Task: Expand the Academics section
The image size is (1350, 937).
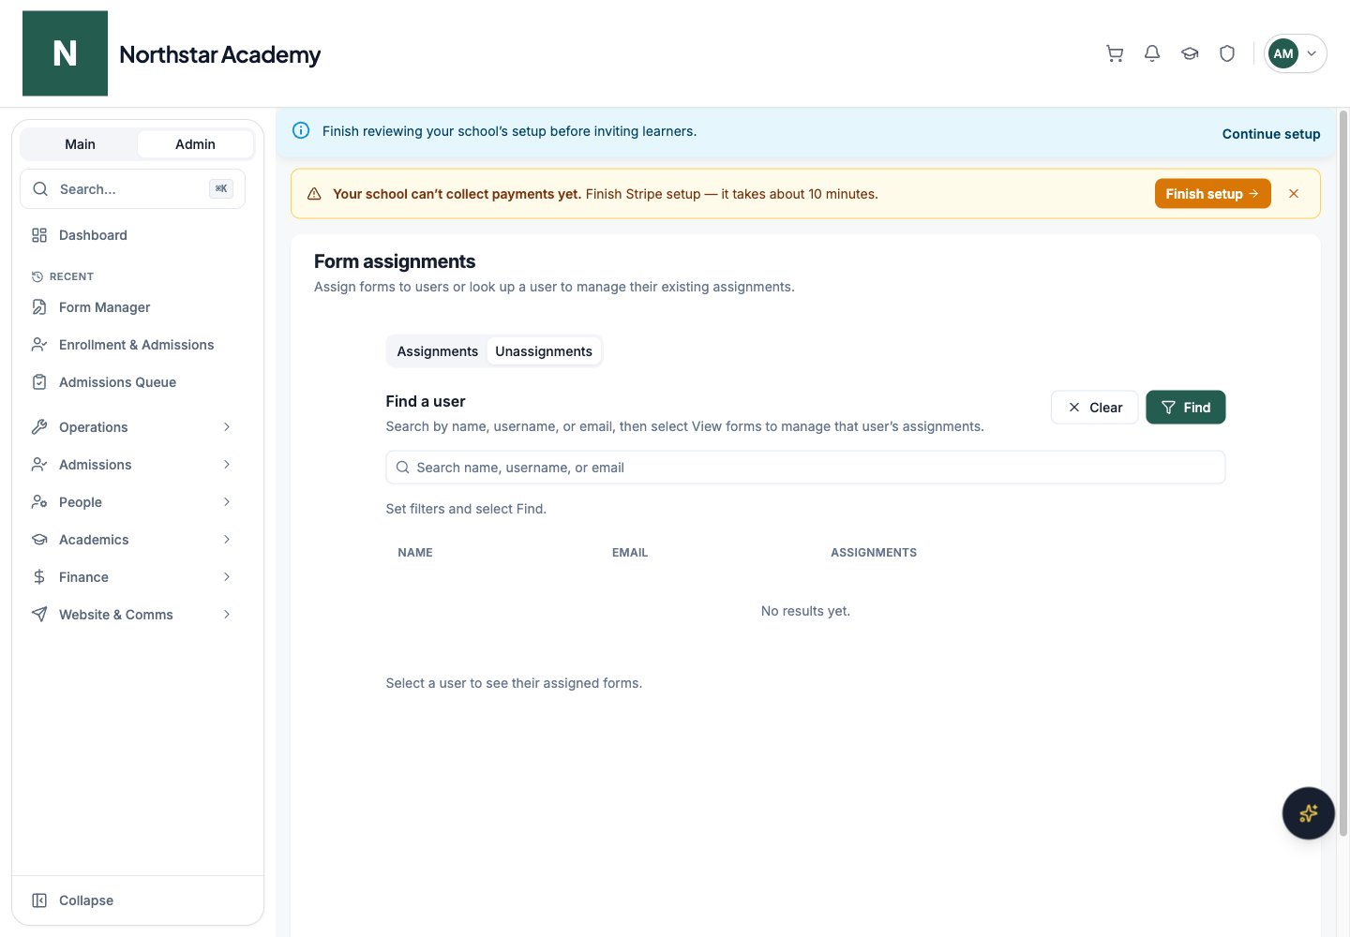Action: [132, 540]
